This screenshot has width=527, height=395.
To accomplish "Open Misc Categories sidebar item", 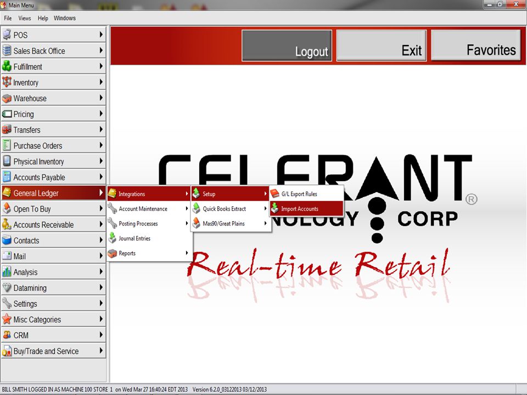I will pos(53,319).
